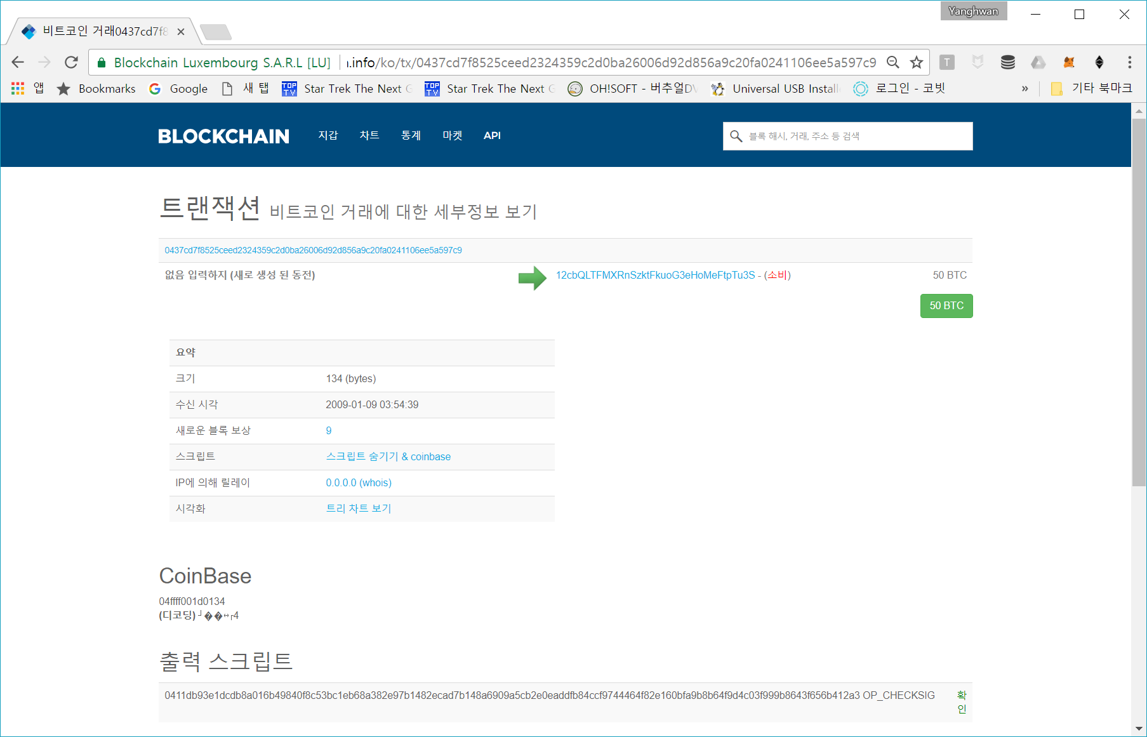Open the Chrome three-dot menu

click(1129, 62)
